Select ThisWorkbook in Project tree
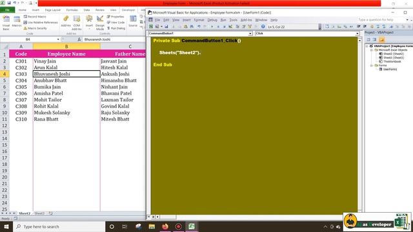 [390, 62]
